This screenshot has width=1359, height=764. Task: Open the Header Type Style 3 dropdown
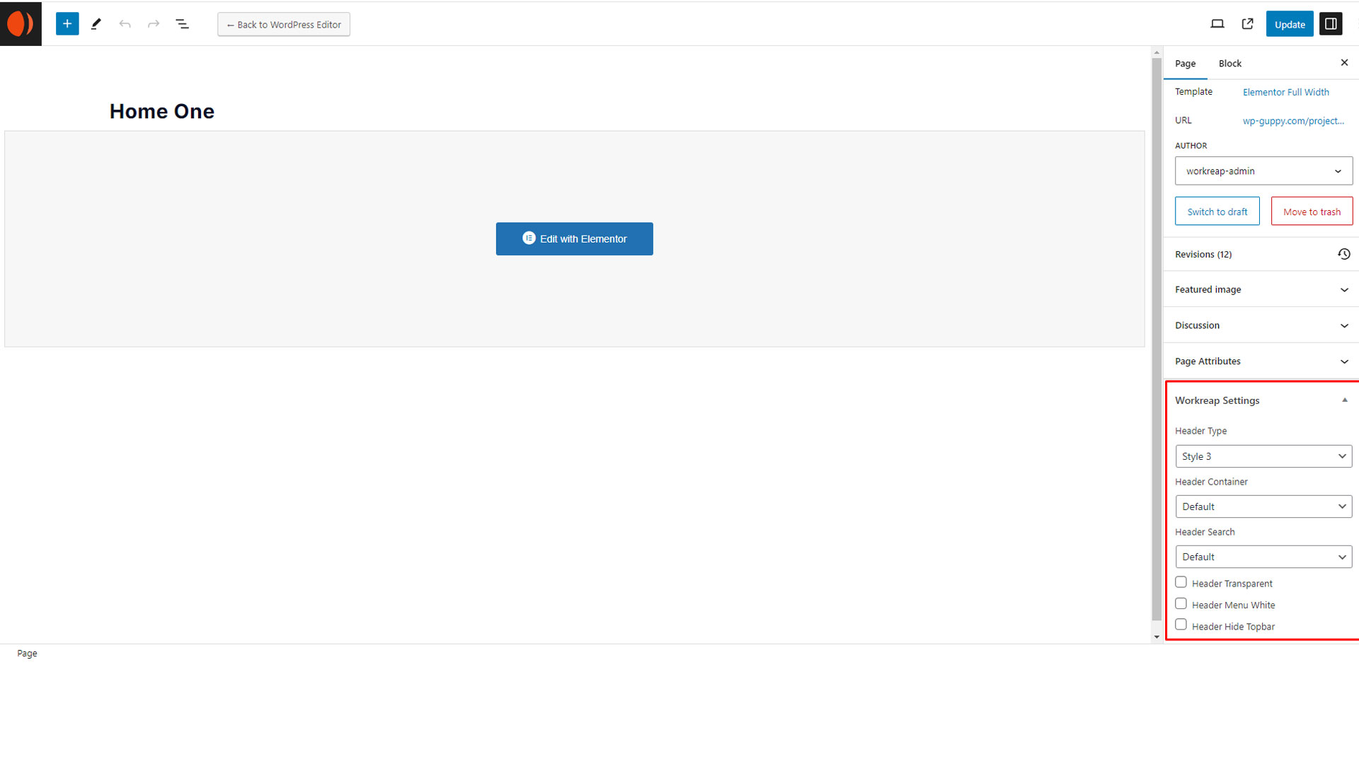coord(1263,456)
